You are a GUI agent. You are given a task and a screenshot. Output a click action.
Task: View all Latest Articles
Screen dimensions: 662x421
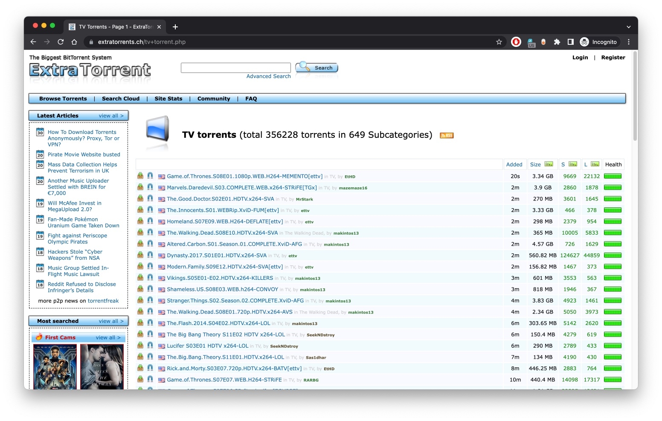[111, 116]
